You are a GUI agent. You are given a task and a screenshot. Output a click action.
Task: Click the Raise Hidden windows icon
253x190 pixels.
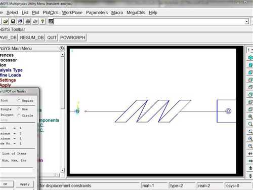[x=51, y=21]
